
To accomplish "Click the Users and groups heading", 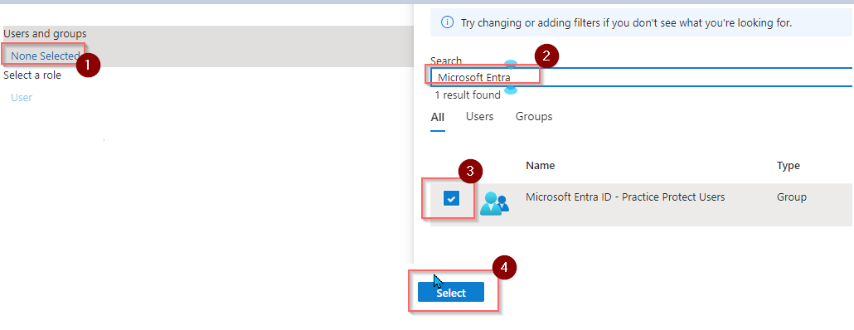I will click(x=45, y=34).
